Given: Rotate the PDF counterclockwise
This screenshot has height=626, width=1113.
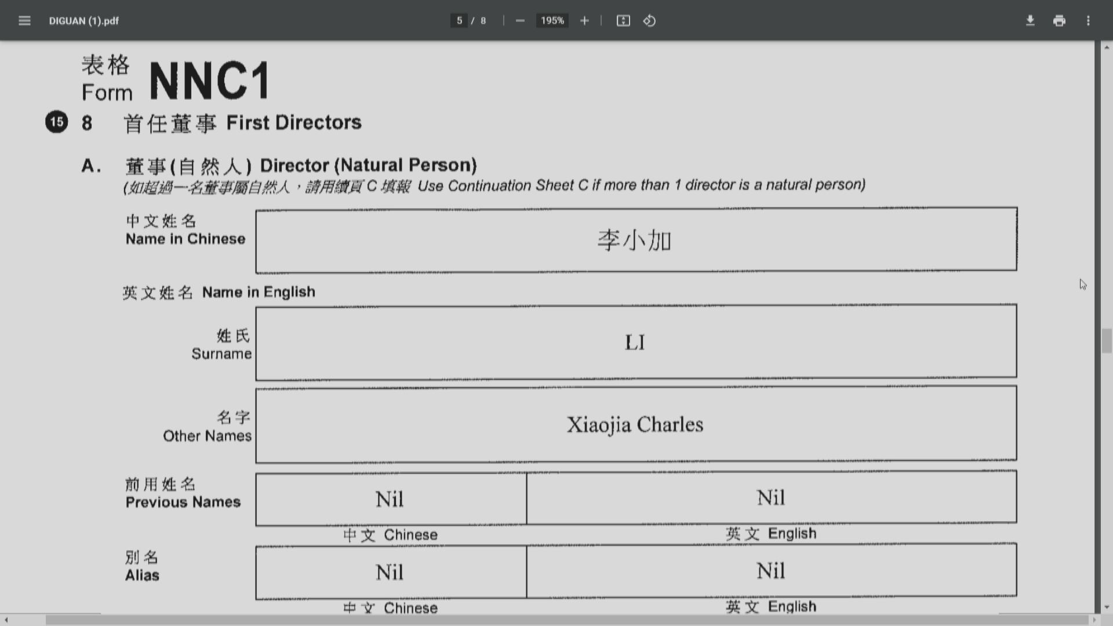Looking at the screenshot, I should (x=649, y=20).
